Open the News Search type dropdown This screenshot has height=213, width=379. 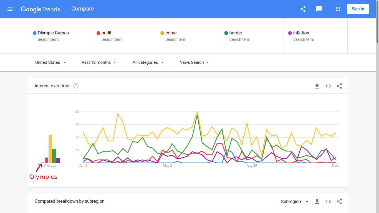point(194,62)
